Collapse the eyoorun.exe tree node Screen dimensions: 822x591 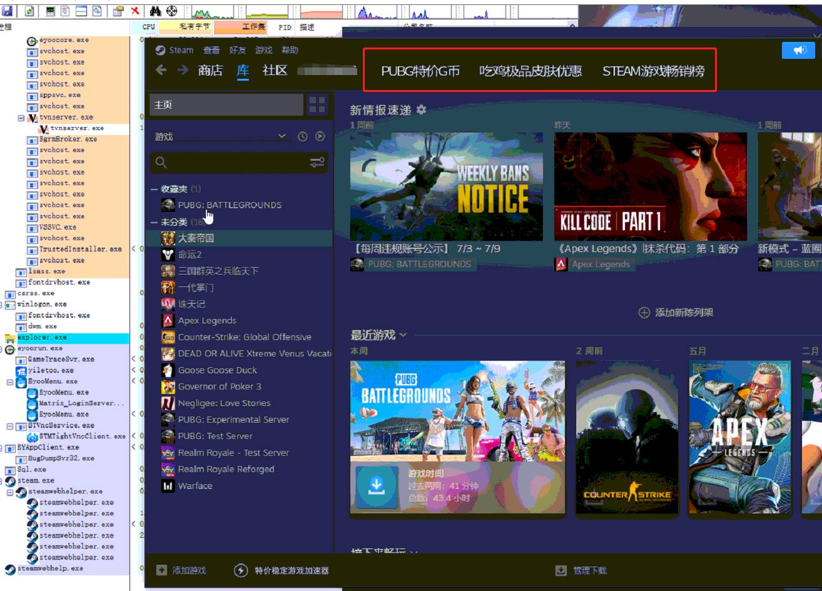coord(1,348)
